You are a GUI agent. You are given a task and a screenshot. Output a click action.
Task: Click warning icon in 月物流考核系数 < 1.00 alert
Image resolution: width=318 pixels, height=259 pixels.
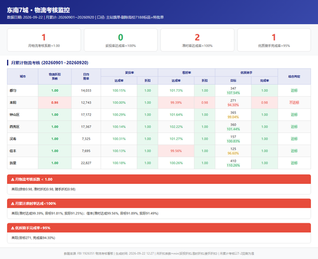click(x=13, y=179)
